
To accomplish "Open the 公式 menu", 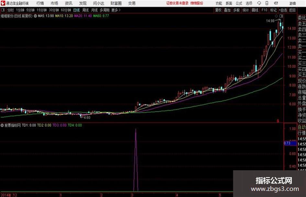I will [239, 3].
